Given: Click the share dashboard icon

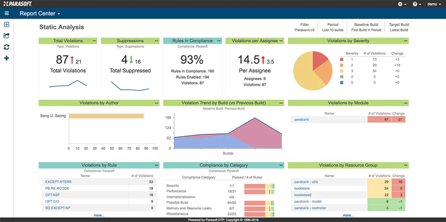Looking at the screenshot, I should point(6,36).
